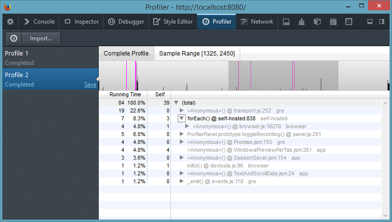Click the paintbrush highlight icon
This screenshot has width=392, height=222.
tap(302, 22)
